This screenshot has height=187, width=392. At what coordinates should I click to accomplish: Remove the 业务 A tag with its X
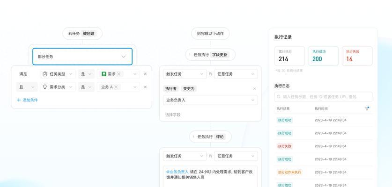pyautogui.click(x=116, y=87)
